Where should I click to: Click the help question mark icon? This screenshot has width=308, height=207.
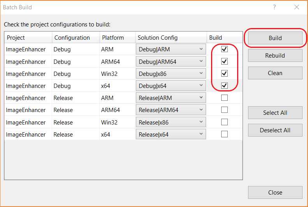[275, 7]
